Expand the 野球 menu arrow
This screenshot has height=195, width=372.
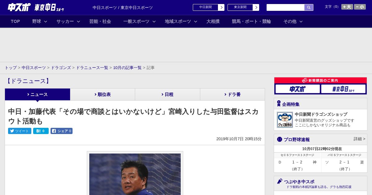[x=46, y=22]
